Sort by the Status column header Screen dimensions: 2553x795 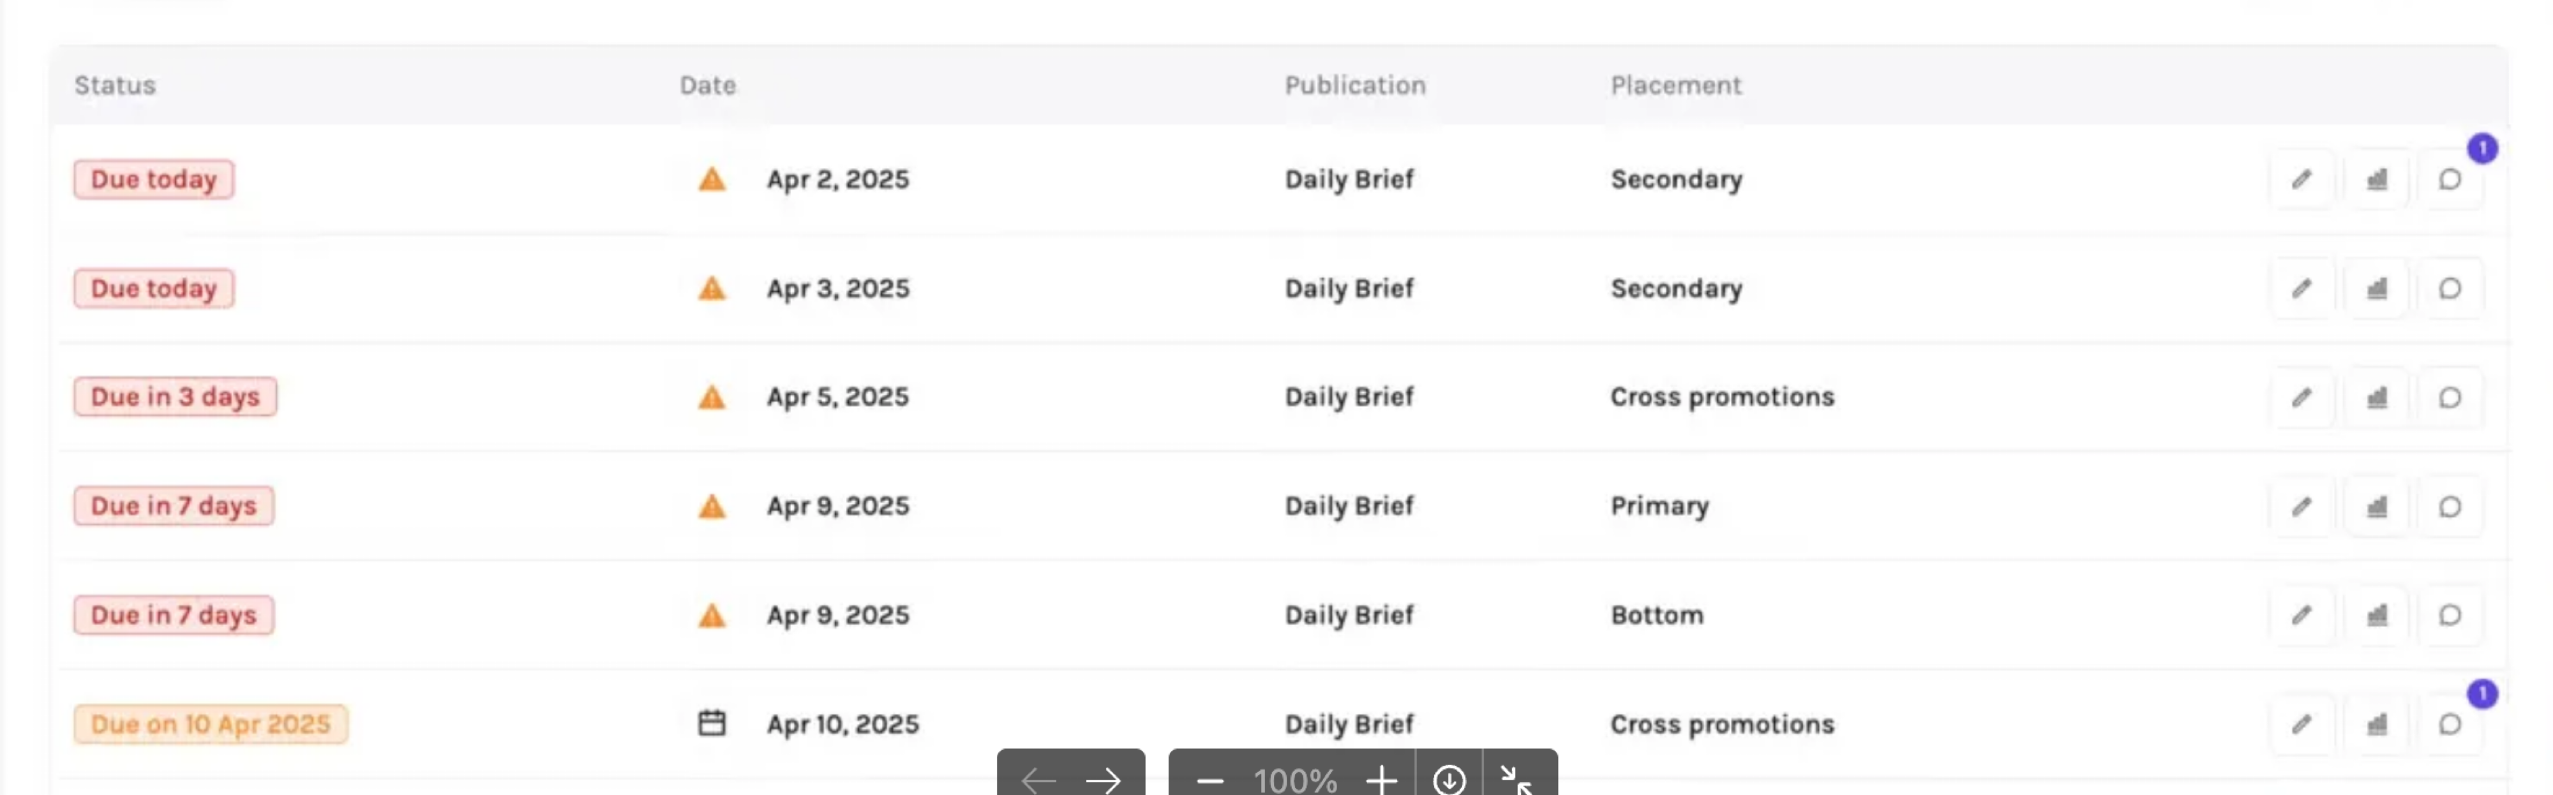tap(115, 85)
